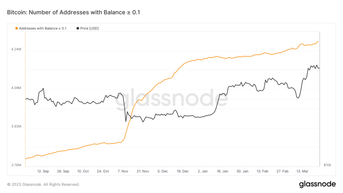Viewport: 343px width, 193px height.
Task: Click the Glassnode copyright notice text
Action: tap(43, 185)
